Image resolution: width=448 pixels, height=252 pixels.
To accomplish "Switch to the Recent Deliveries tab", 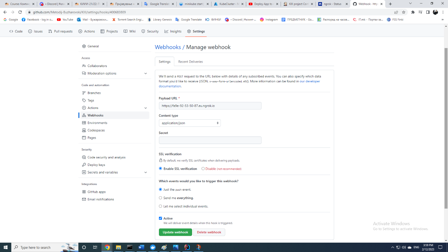I will point(190,61).
